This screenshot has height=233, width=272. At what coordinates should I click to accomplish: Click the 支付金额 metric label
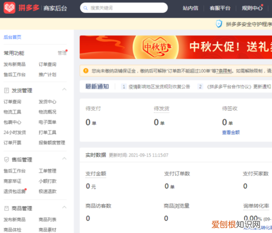point(96,174)
